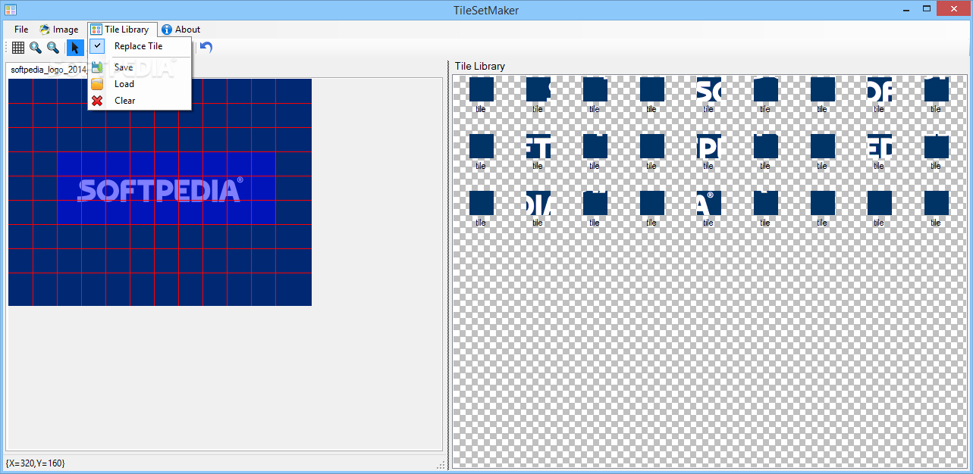Screen dimensions: 973x474
Task: Choose Clear in Tile Library menu
Action: click(140, 101)
